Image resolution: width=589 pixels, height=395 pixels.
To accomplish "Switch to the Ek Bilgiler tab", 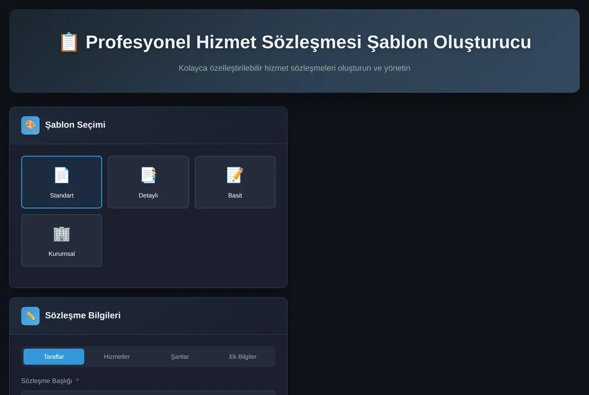I will pyautogui.click(x=243, y=357).
